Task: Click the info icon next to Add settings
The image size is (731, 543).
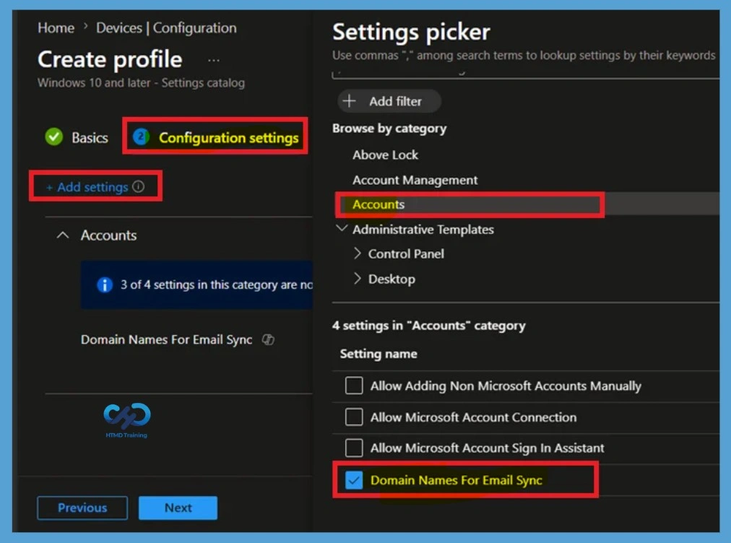Action: pos(139,186)
